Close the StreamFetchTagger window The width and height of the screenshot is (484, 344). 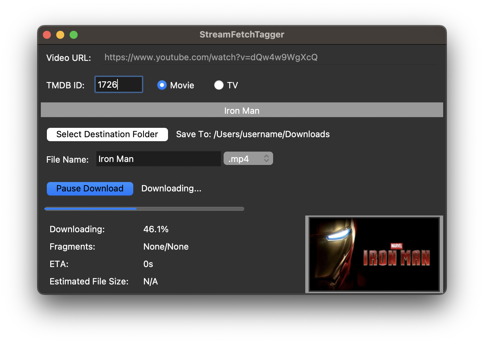47,35
